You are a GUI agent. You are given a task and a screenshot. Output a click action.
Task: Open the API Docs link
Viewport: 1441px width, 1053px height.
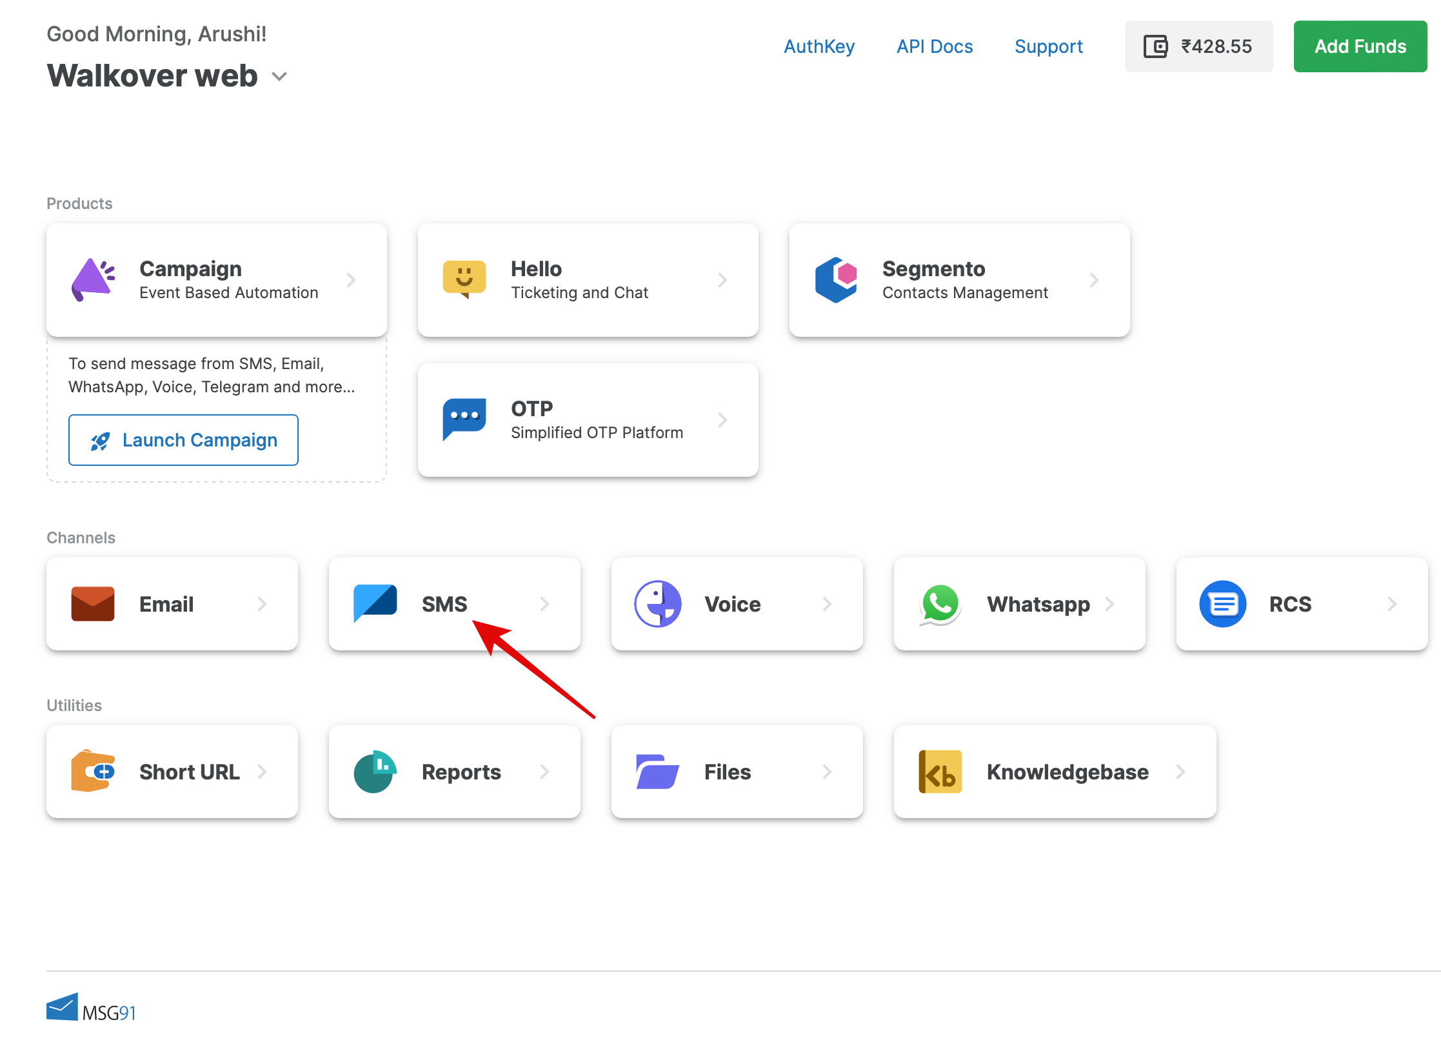(935, 46)
